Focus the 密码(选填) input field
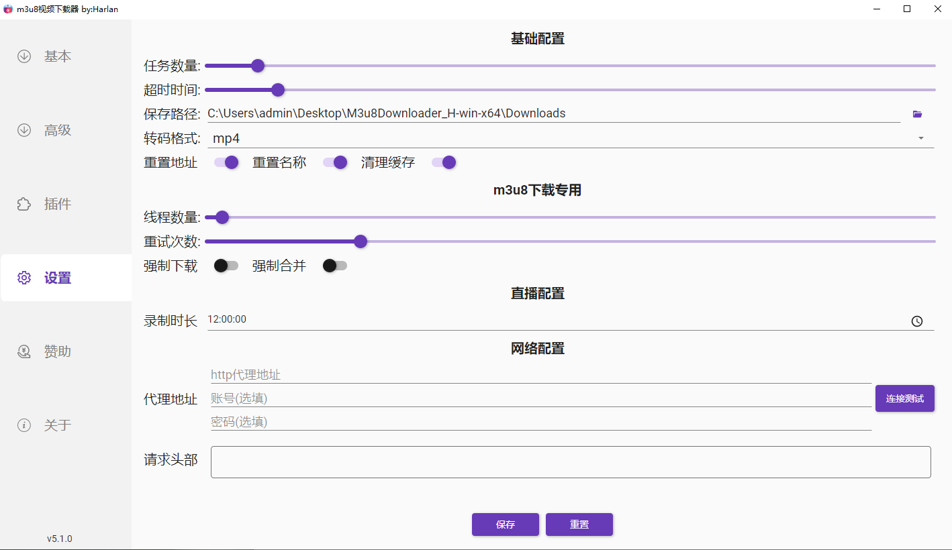 [x=541, y=422]
